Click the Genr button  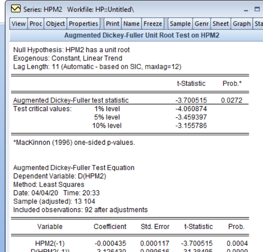tap(202, 24)
